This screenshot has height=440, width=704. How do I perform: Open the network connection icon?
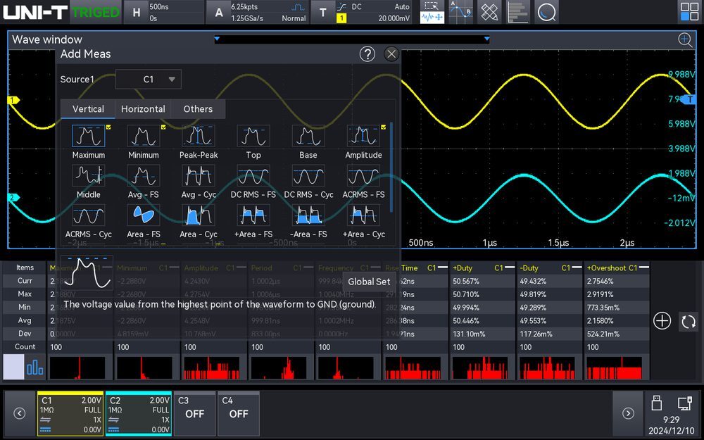(x=685, y=403)
